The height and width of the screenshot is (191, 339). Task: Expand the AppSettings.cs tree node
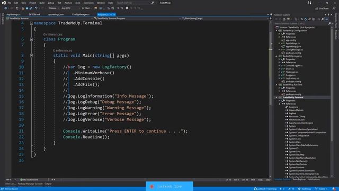(279, 44)
